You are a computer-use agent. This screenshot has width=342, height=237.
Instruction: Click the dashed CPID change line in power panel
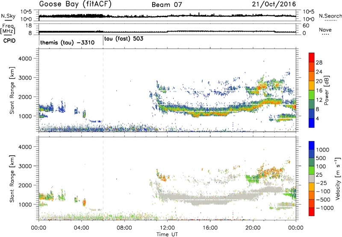tap(103, 90)
